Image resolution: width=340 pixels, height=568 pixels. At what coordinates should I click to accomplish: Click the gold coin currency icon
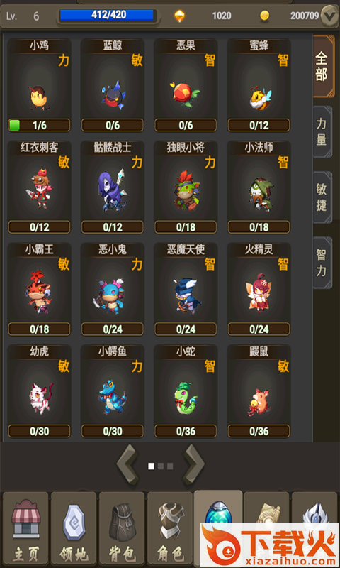pyautogui.click(x=265, y=16)
